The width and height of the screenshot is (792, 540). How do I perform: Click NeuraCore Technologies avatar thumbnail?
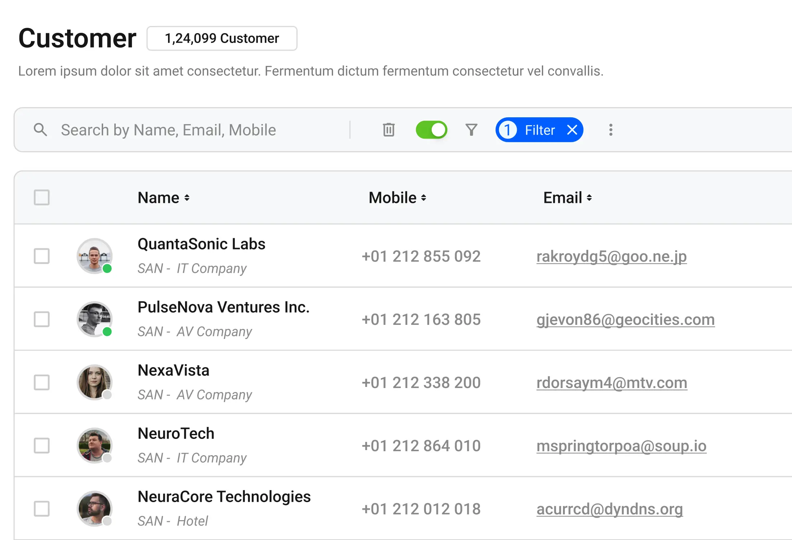point(94,509)
